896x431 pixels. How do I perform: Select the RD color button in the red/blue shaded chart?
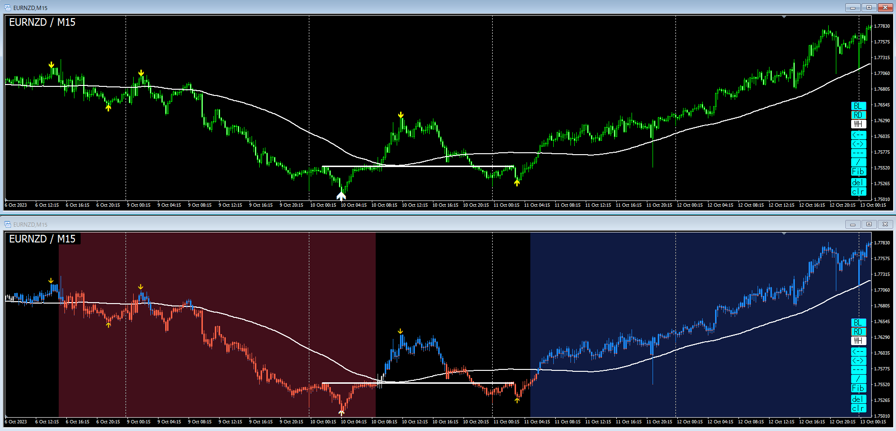tap(858, 332)
